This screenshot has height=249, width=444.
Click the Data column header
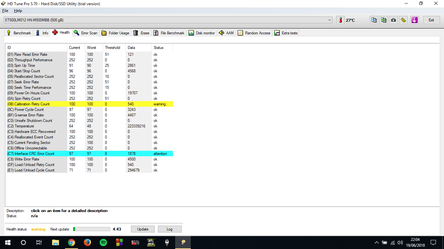(139, 48)
